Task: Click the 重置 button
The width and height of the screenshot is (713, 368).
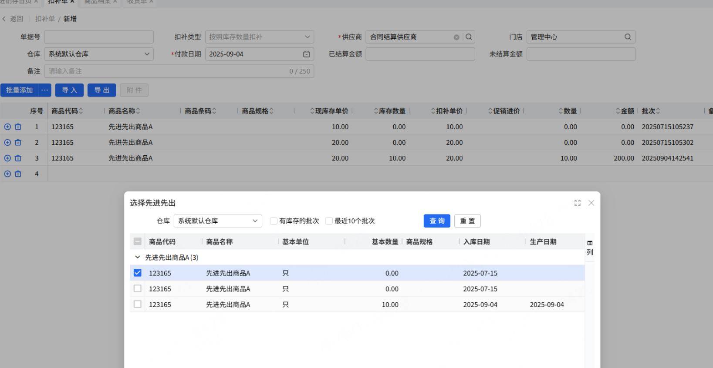Action: 467,221
